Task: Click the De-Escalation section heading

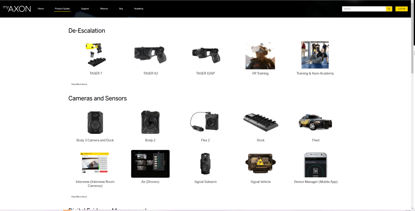Action: coord(87,31)
